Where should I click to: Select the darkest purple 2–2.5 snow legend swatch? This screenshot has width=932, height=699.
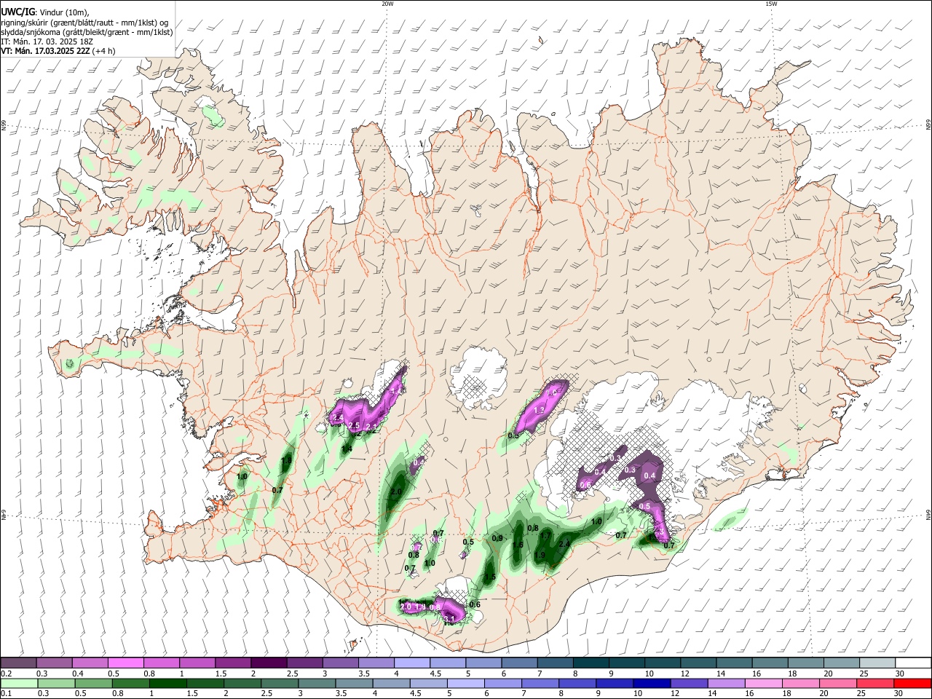[269, 663]
